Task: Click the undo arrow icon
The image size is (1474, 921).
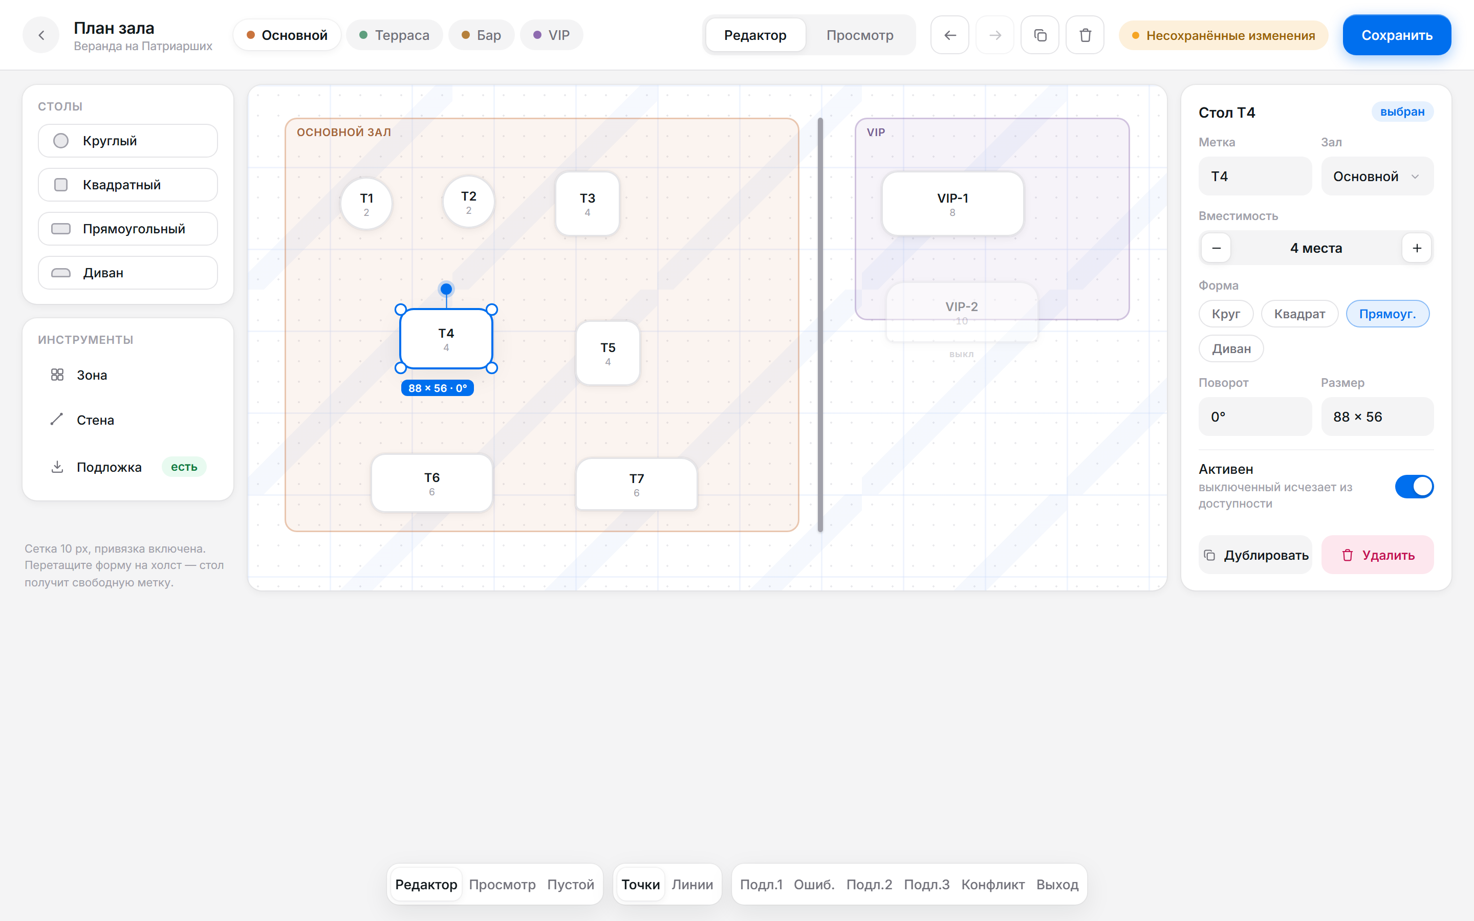Action: click(949, 35)
